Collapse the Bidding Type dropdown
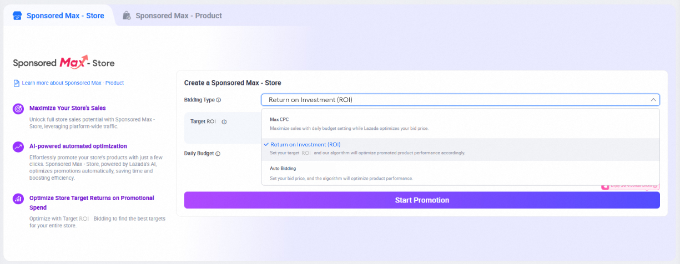Screen dimensions: 680x264 coord(460,100)
